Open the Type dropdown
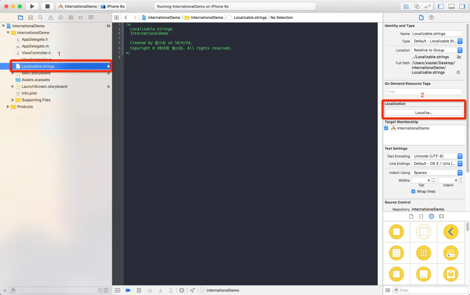 click(437, 41)
